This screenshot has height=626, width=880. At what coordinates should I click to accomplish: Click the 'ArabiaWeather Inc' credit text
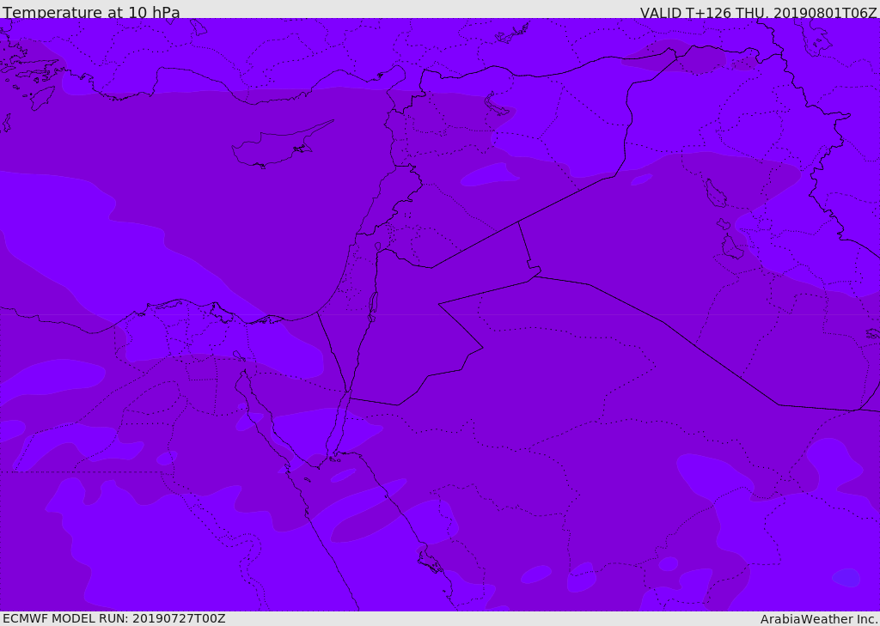(x=819, y=619)
